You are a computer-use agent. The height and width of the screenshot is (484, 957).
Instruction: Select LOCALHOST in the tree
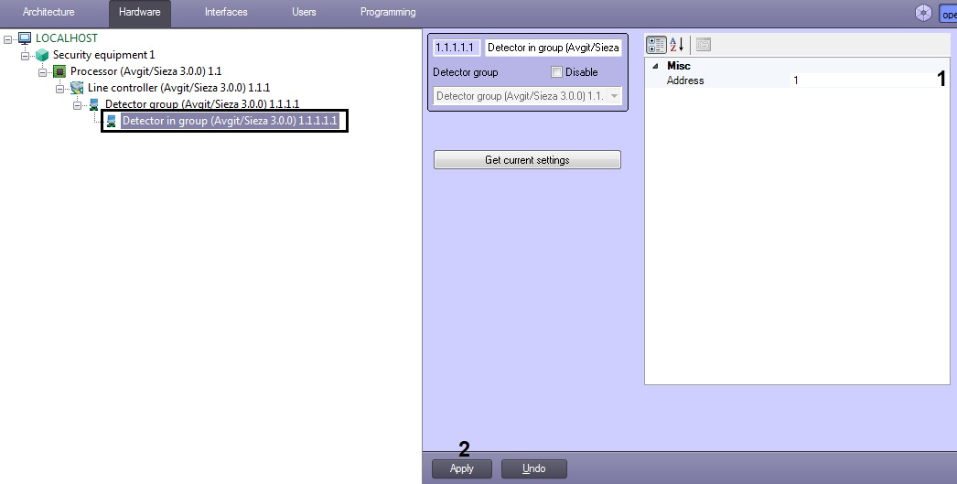[x=67, y=38]
